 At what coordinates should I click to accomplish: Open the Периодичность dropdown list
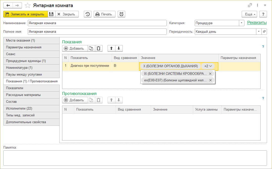pyautogui.click(x=259, y=32)
